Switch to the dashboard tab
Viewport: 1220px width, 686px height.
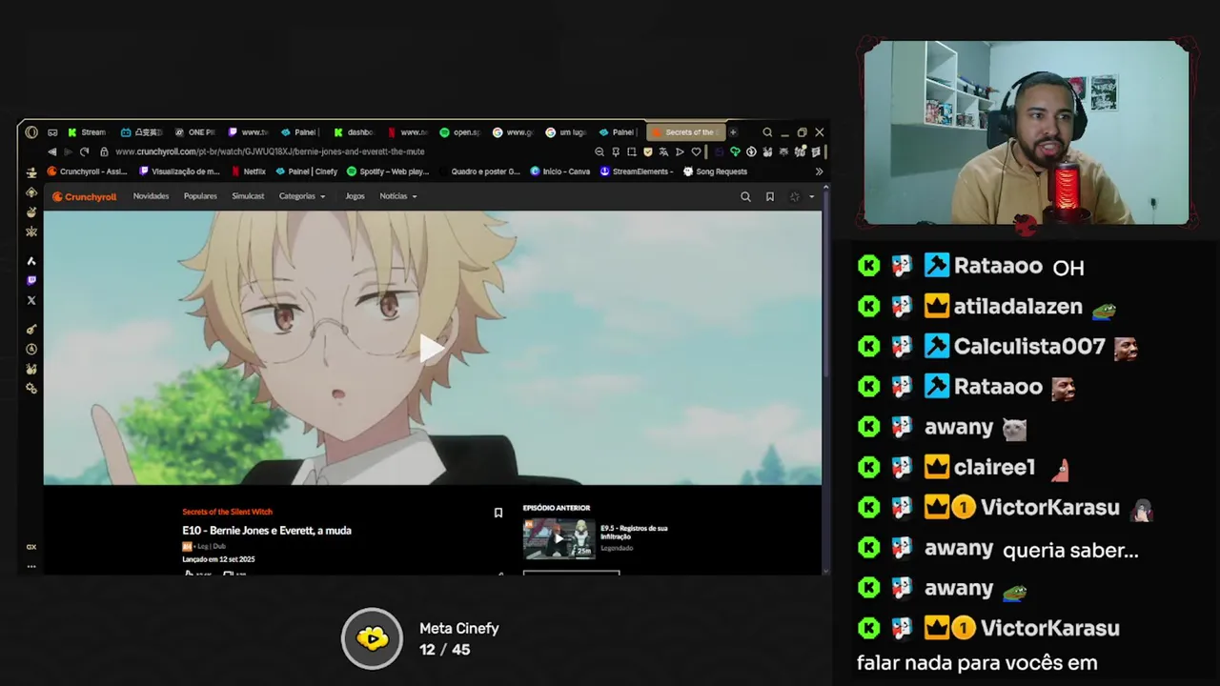point(355,132)
